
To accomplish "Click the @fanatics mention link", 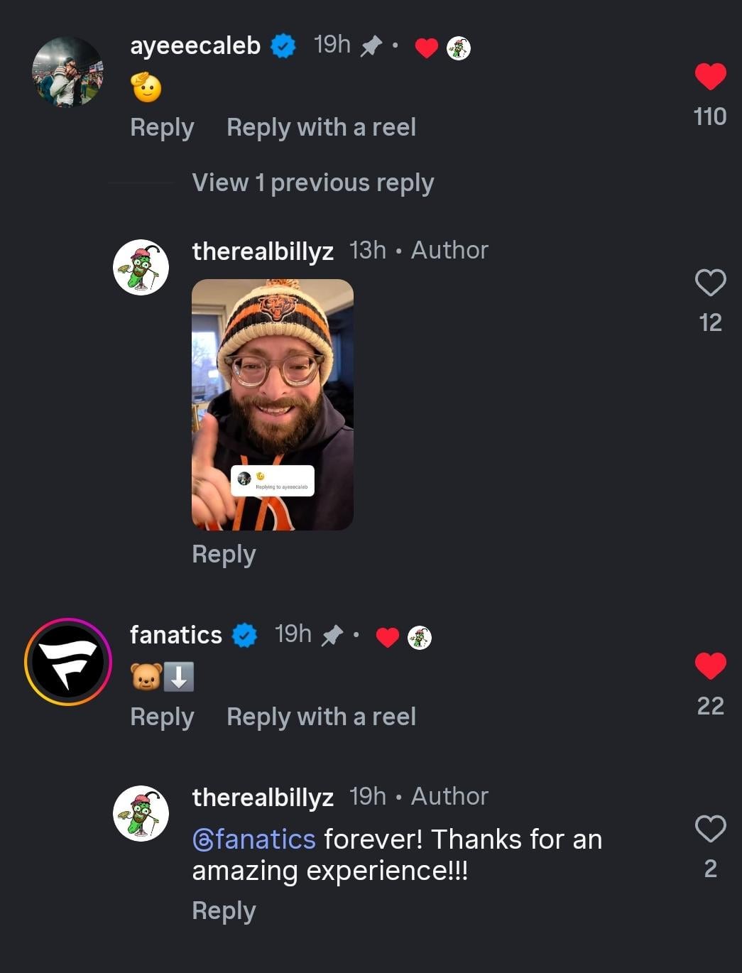I will coord(253,839).
